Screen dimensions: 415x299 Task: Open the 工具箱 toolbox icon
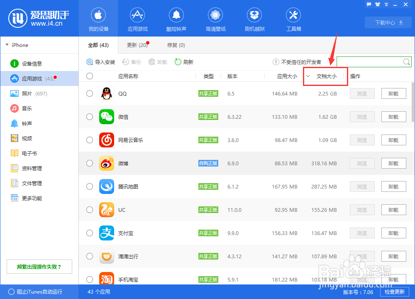[293, 19]
